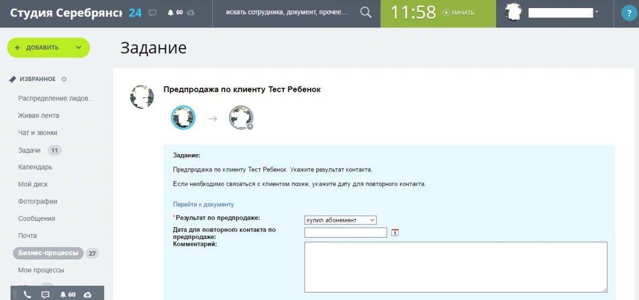Click the cloud icon in bottom bar
Screen dimensions: 639x300
point(87,294)
